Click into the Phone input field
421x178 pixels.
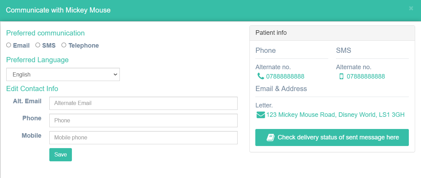point(143,120)
